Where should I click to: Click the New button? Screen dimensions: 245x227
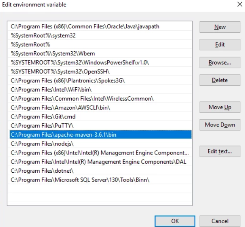point(220,27)
